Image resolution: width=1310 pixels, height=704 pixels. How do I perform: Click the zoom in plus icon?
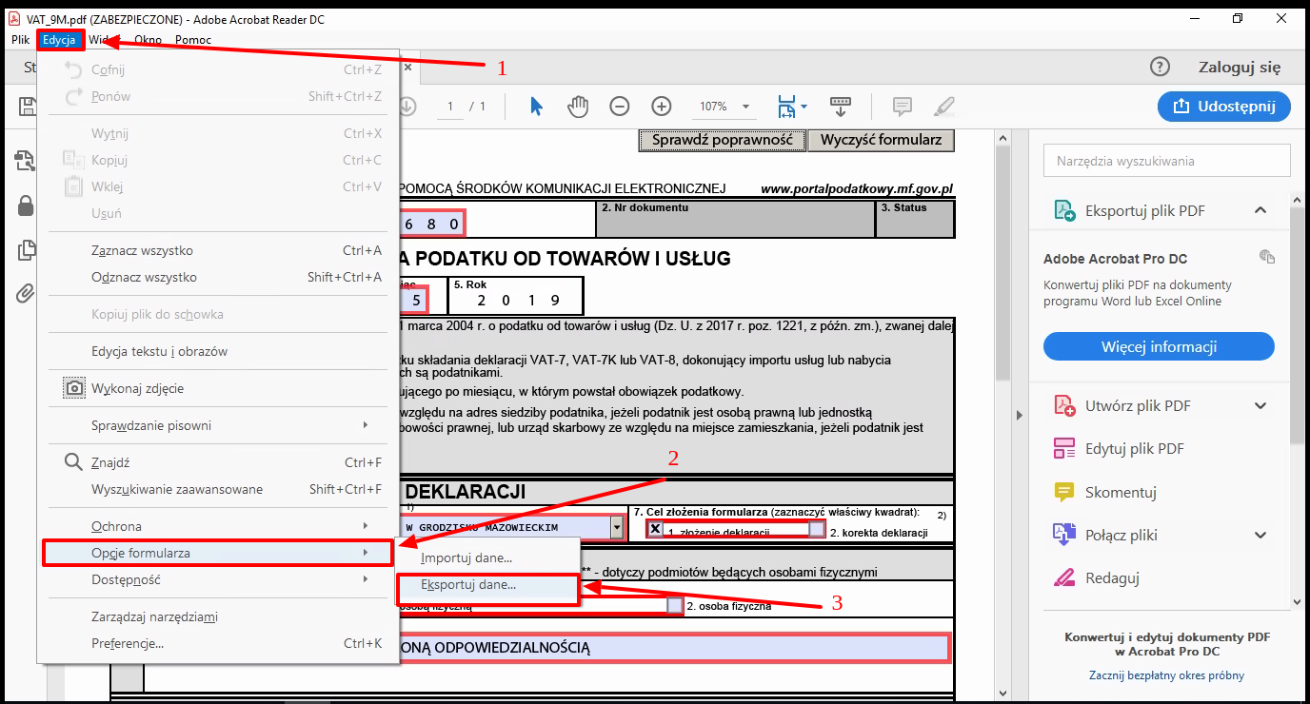point(662,106)
